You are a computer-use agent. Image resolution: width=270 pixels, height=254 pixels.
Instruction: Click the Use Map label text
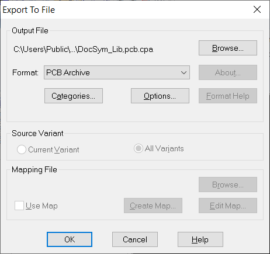[x=41, y=206]
